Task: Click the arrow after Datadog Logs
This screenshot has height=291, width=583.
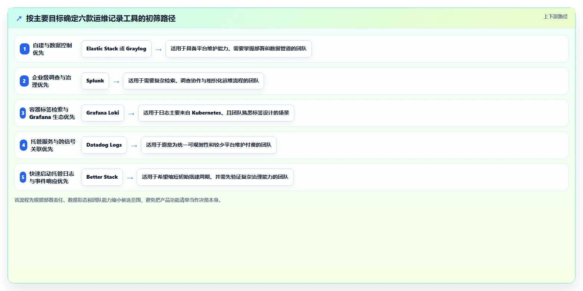Action: coord(134,145)
